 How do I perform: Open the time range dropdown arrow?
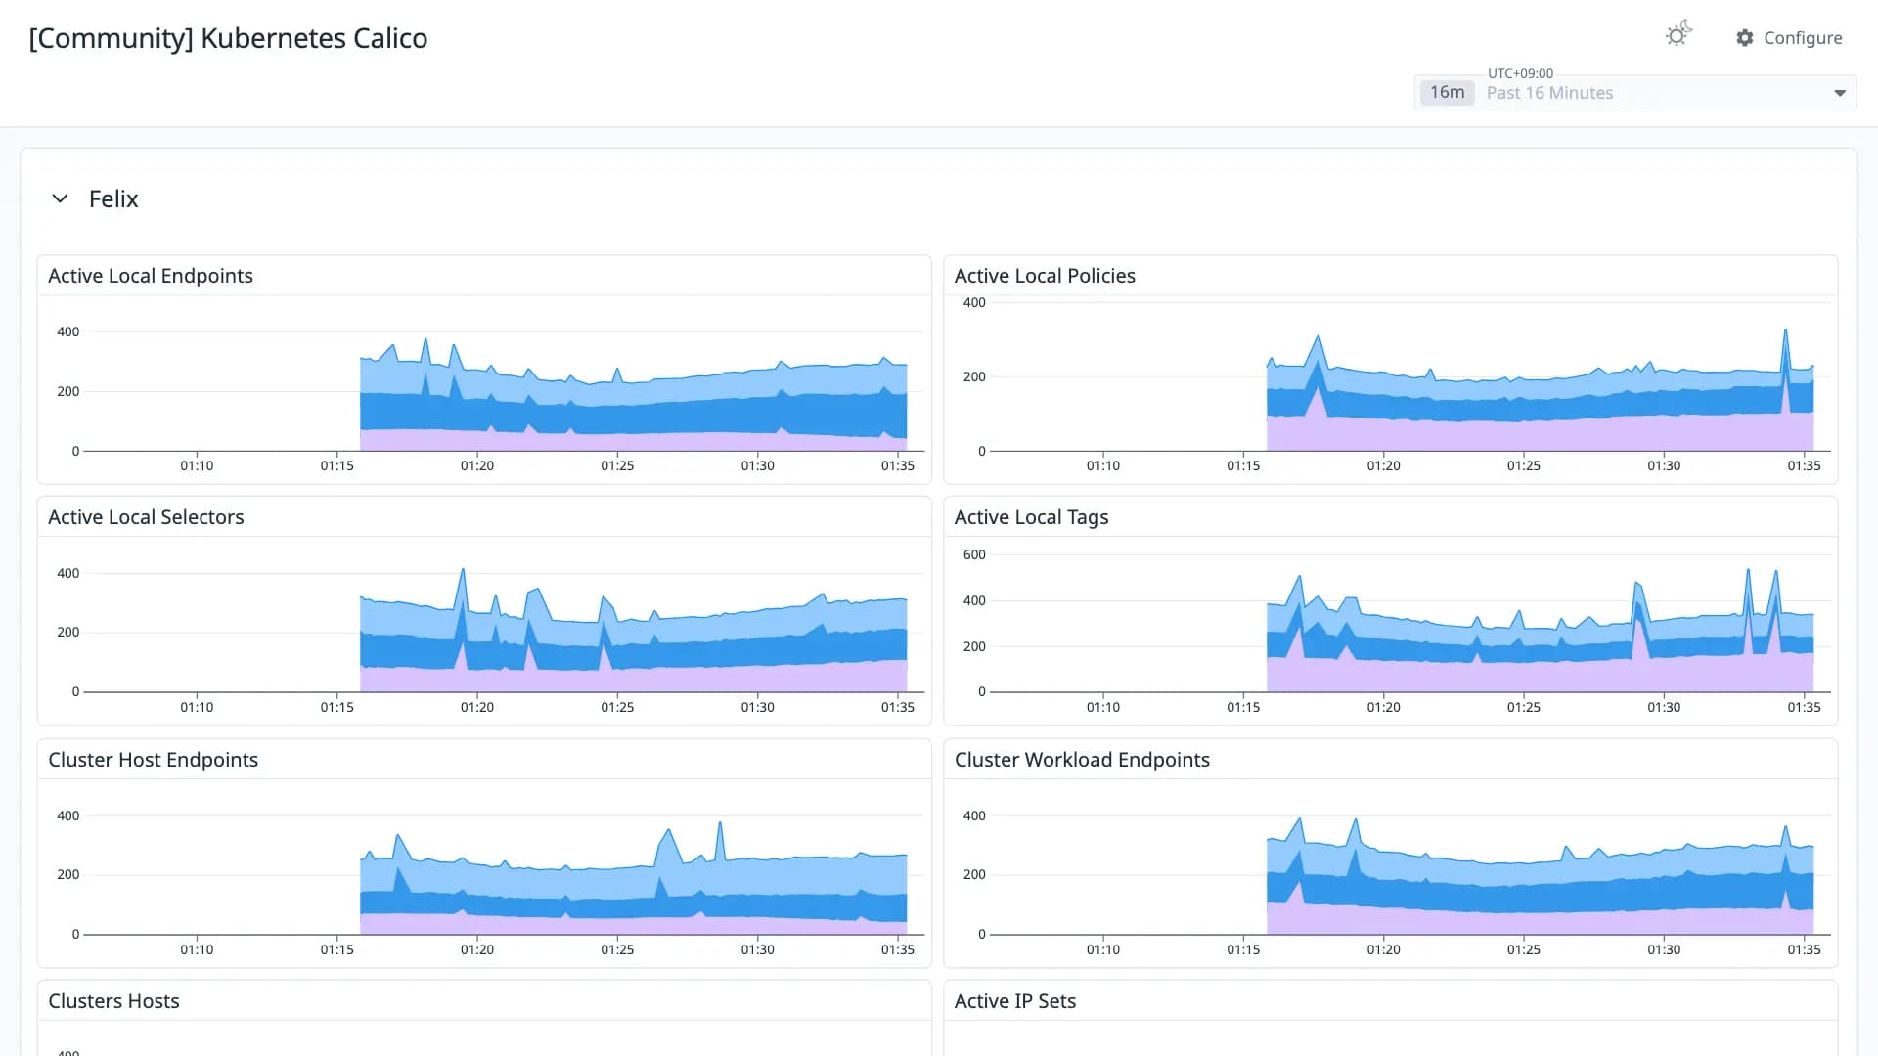pos(1840,93)
